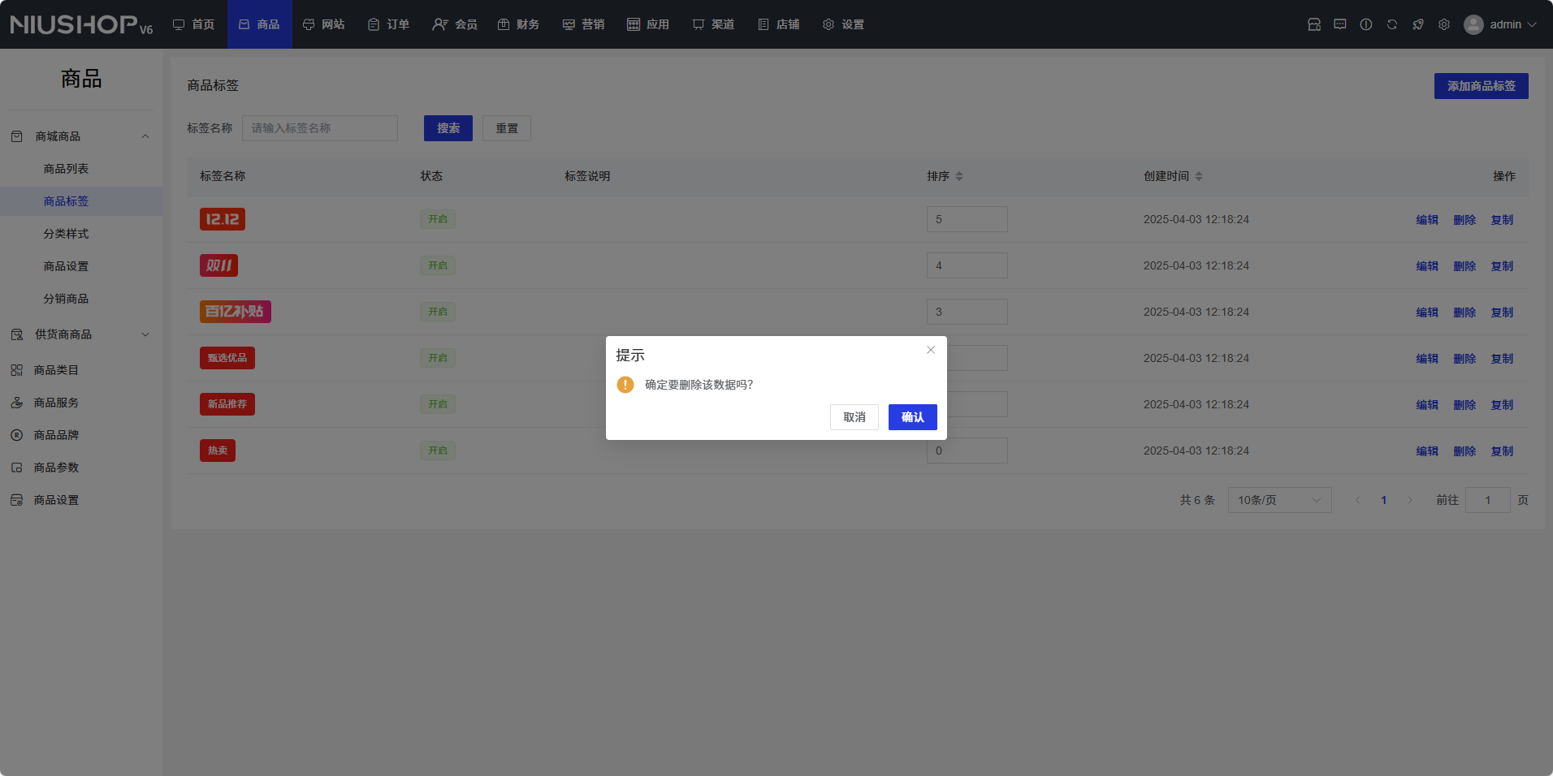Open the 店铺 top menu

coord(779,24)
